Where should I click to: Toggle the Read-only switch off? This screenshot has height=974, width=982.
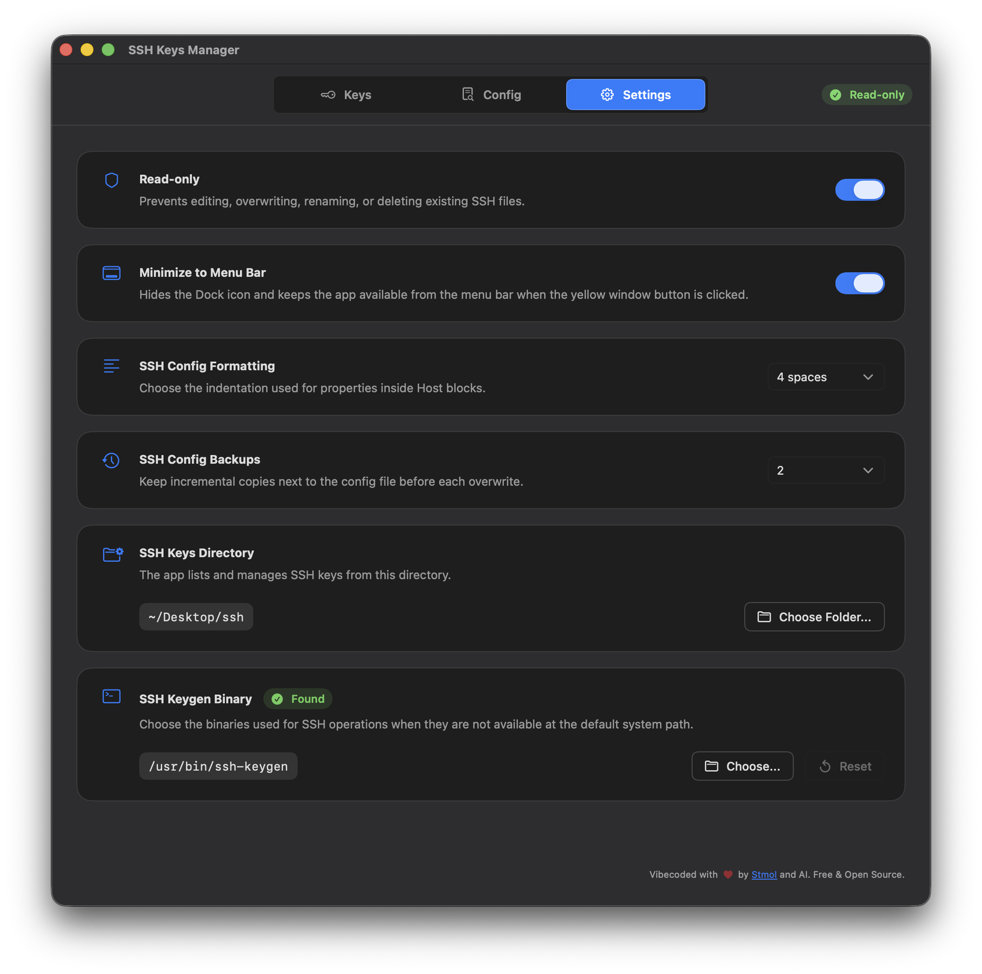(860, 190)
